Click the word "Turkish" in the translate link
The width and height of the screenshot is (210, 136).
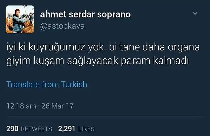[74, 84]
